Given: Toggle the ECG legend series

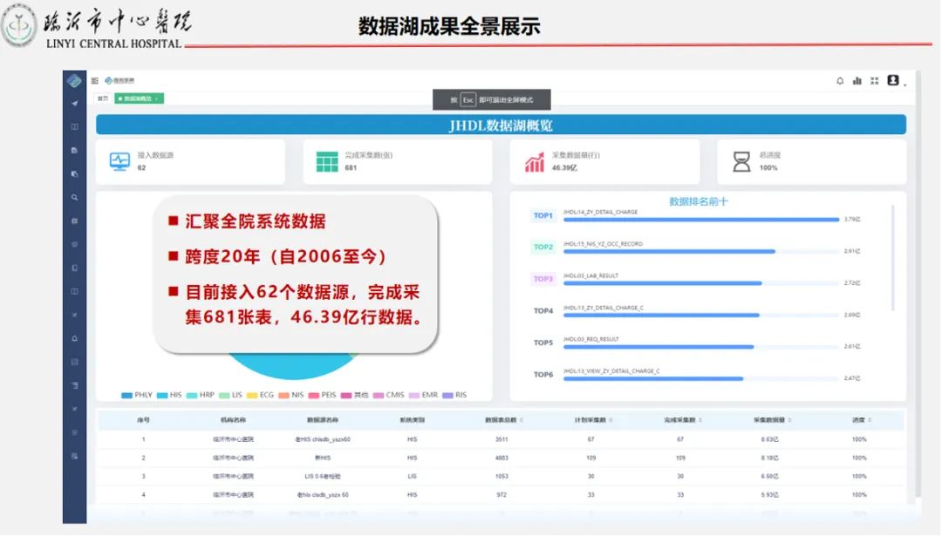Looking at the screenshot, I should click(x=260, y=395).
